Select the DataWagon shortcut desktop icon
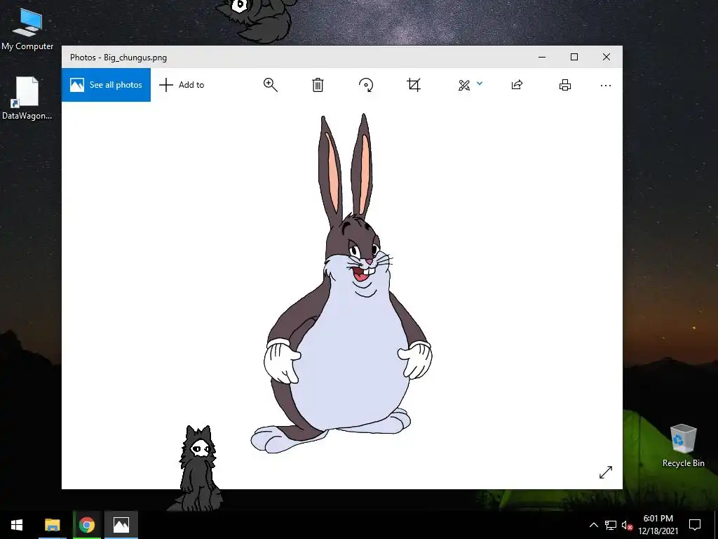This screenshot has width=718, height=539. point(27,98)
